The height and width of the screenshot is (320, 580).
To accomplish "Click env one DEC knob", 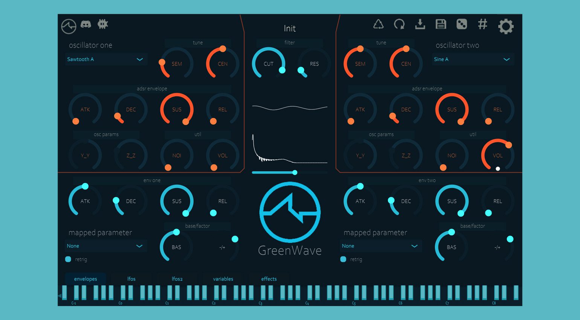I will point(131,201).
